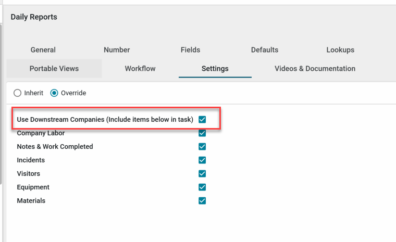This screenshot has width=396, height=242.
Task: Go to the Fields tab
Action: pyautogui.click(x=190, y=50)
